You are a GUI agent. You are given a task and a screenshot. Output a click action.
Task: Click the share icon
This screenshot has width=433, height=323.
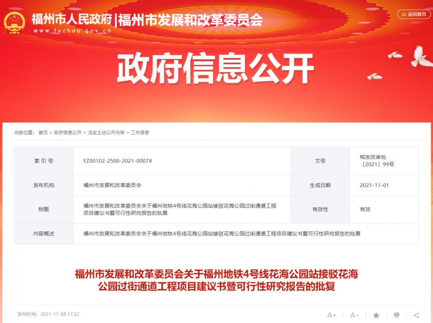(416, 315)
